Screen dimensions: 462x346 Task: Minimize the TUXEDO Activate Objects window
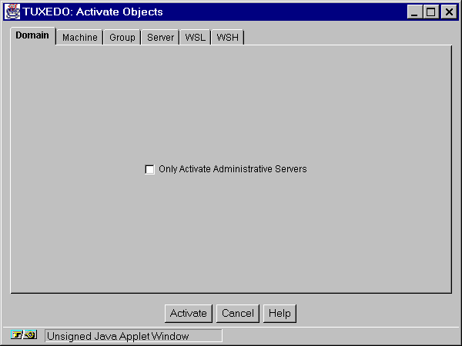pyautogui.click(x=414, y=12)
